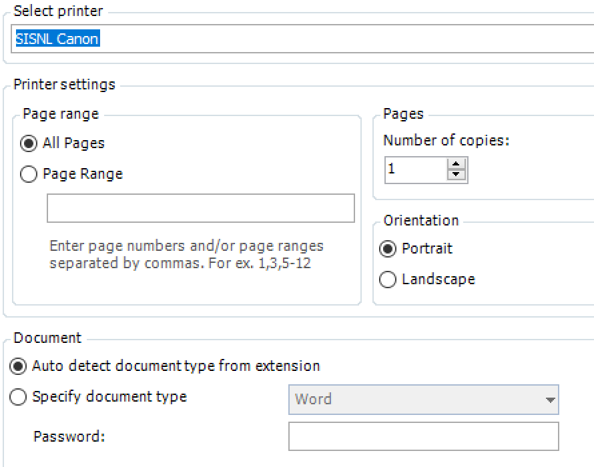Click the Number of copies value field
Image resolution: width=594 pixels, height=467 pixels.
pyautogui.click(x=415, y=169)
